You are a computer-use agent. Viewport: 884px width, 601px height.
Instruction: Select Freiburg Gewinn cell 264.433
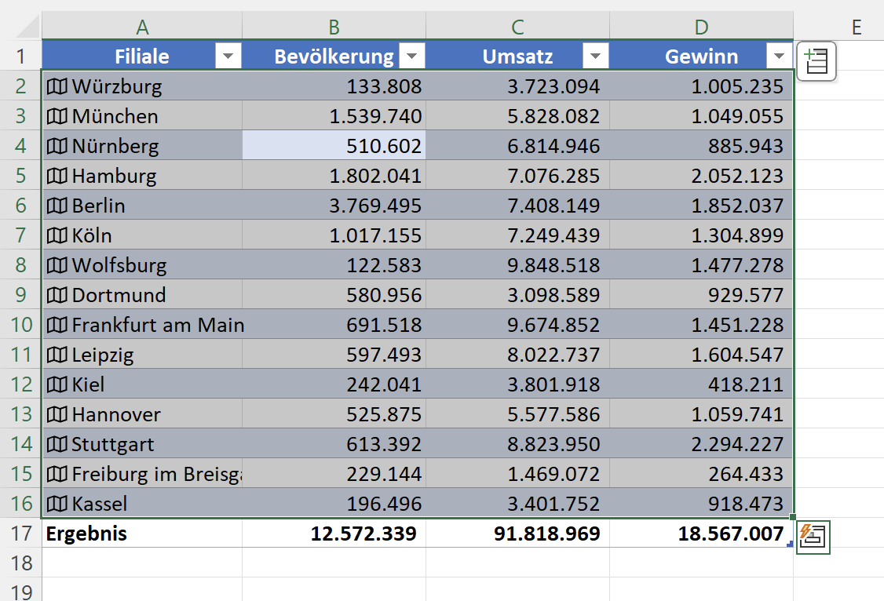pos(701,474)
